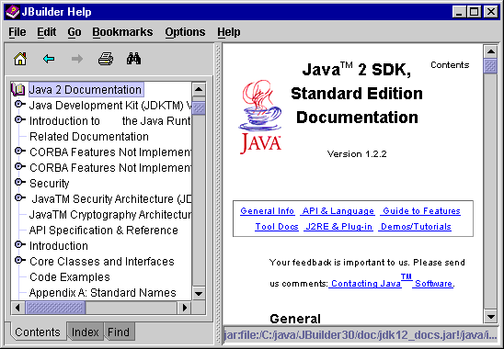Click the Java 2 Documentation book icon
504x349 pixels.
pos(18,89)
